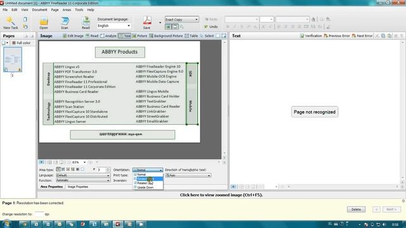This screenshot has width=406, height=228.
Task: Open the Orientation dropdown
Action: click(x=148, y=170)
